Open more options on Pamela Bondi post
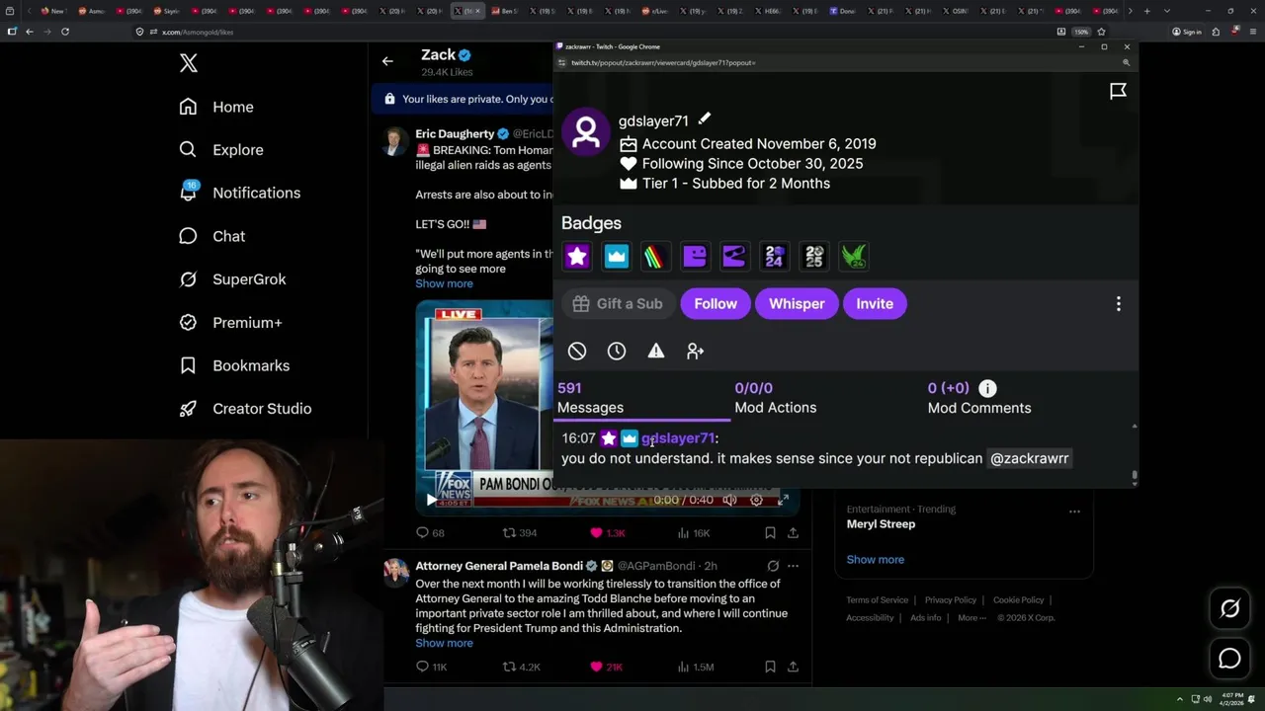This screenshot has height=711, width=1265. [x=793, y=566]
